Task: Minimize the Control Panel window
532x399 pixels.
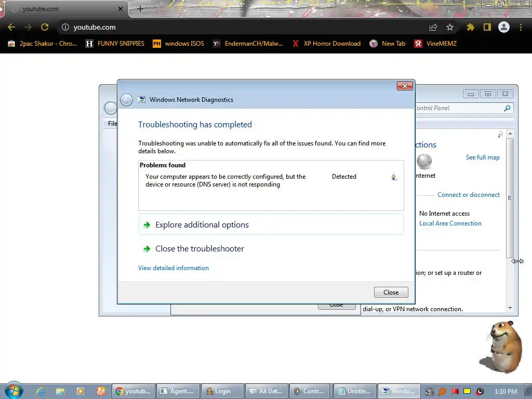Action: (471, 94)
